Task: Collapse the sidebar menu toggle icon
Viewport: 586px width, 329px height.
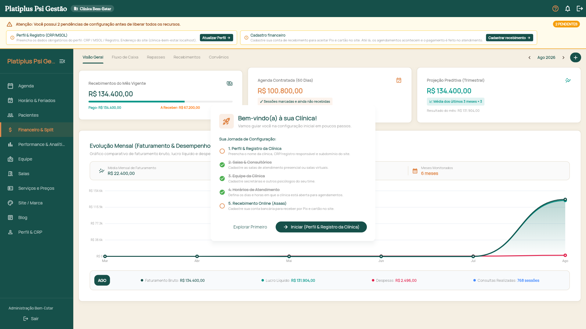Action: click(x=62, y=61)
